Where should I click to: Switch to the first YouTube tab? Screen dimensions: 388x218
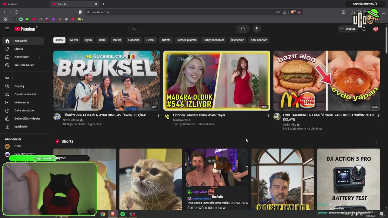(25, 4)
